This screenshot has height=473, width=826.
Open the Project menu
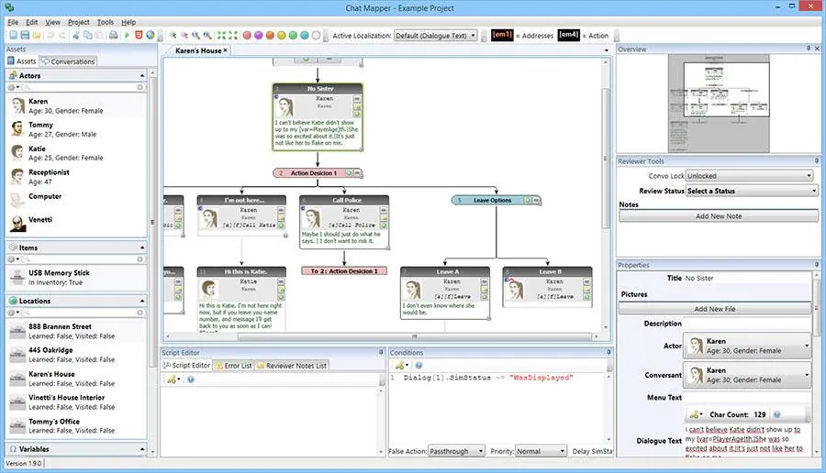pyautogui.click(x=79, y=22)
